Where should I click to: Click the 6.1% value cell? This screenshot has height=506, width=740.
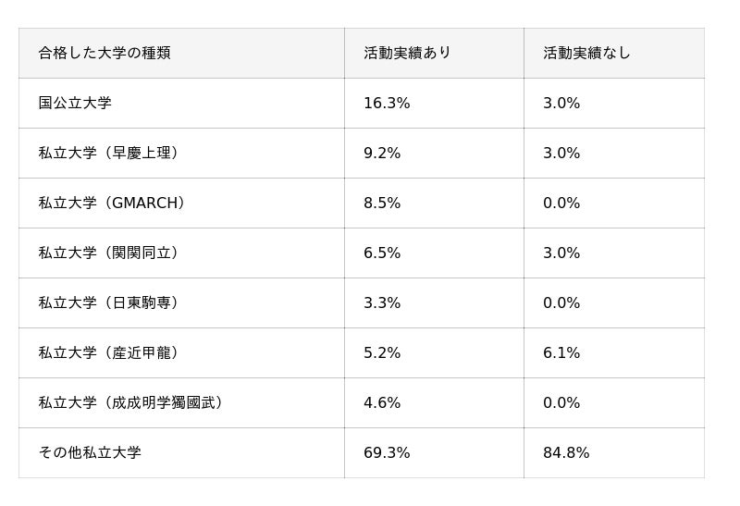[561, 352]
